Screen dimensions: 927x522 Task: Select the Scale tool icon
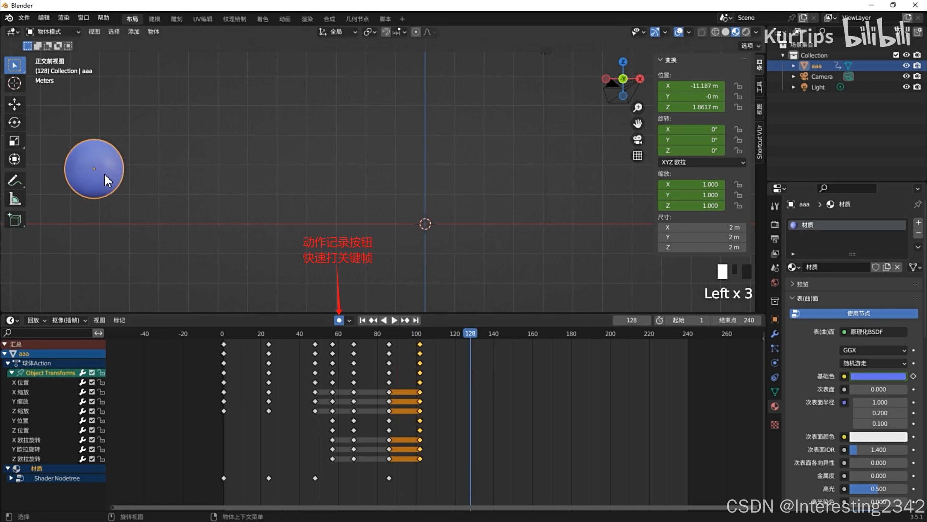point(14,141)
